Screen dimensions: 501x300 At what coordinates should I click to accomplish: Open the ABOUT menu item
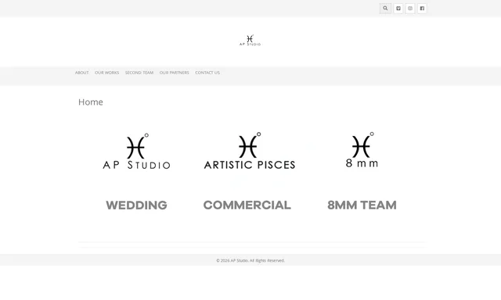[x=81, y=73]
